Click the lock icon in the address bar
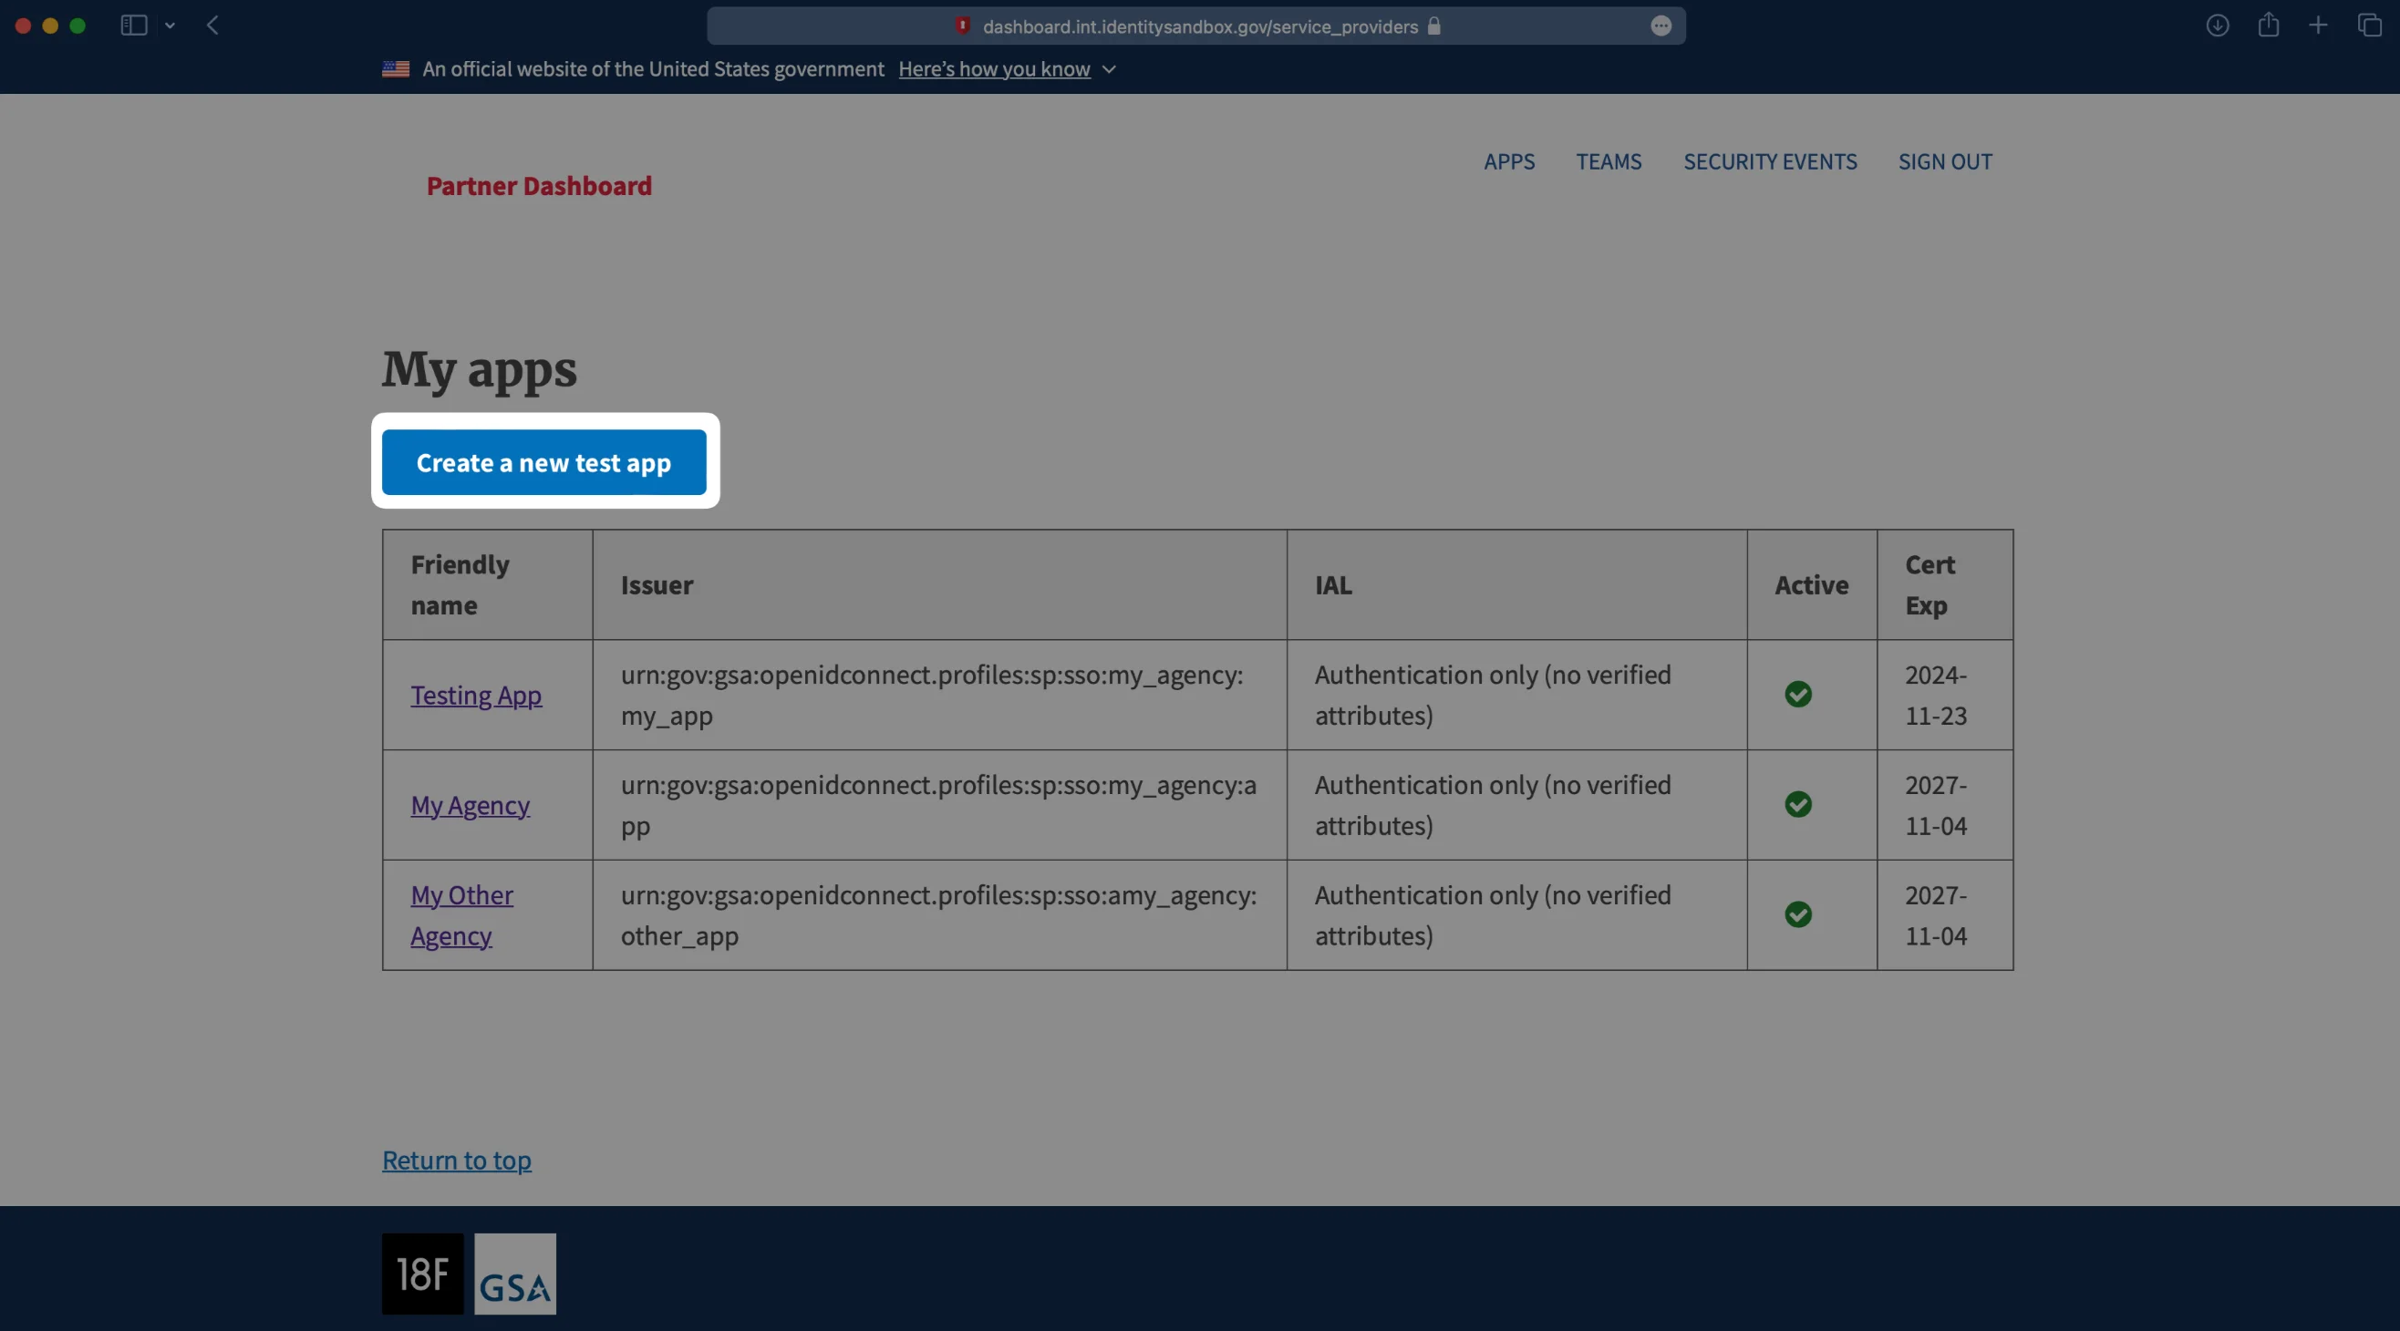2400x1331 pixels. pyautogui.click(x=1433, y=26)
